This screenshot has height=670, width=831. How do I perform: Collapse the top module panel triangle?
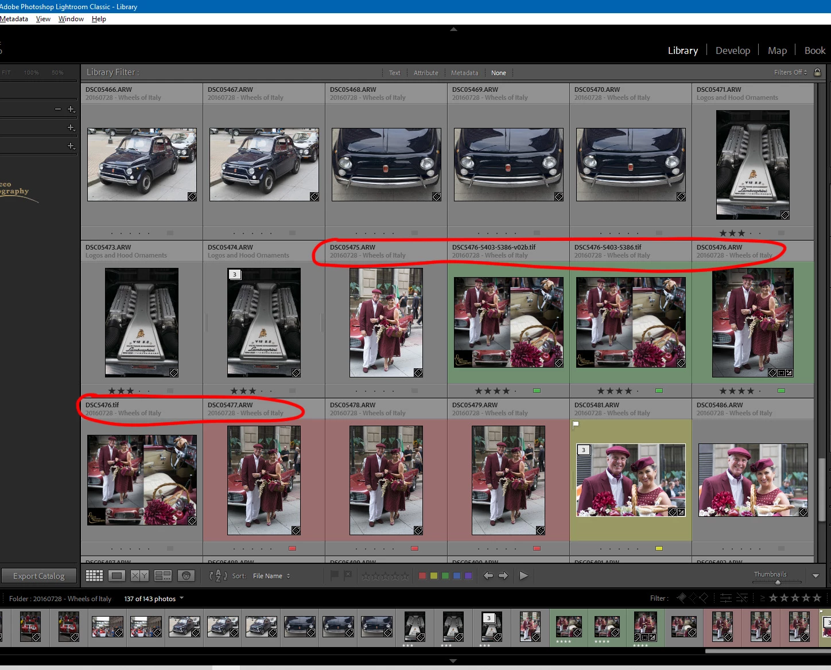(x=453, y=29)
